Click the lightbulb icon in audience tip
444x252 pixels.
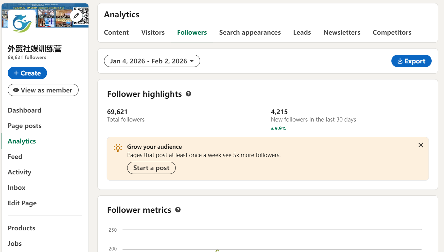(x=118, y=148)
